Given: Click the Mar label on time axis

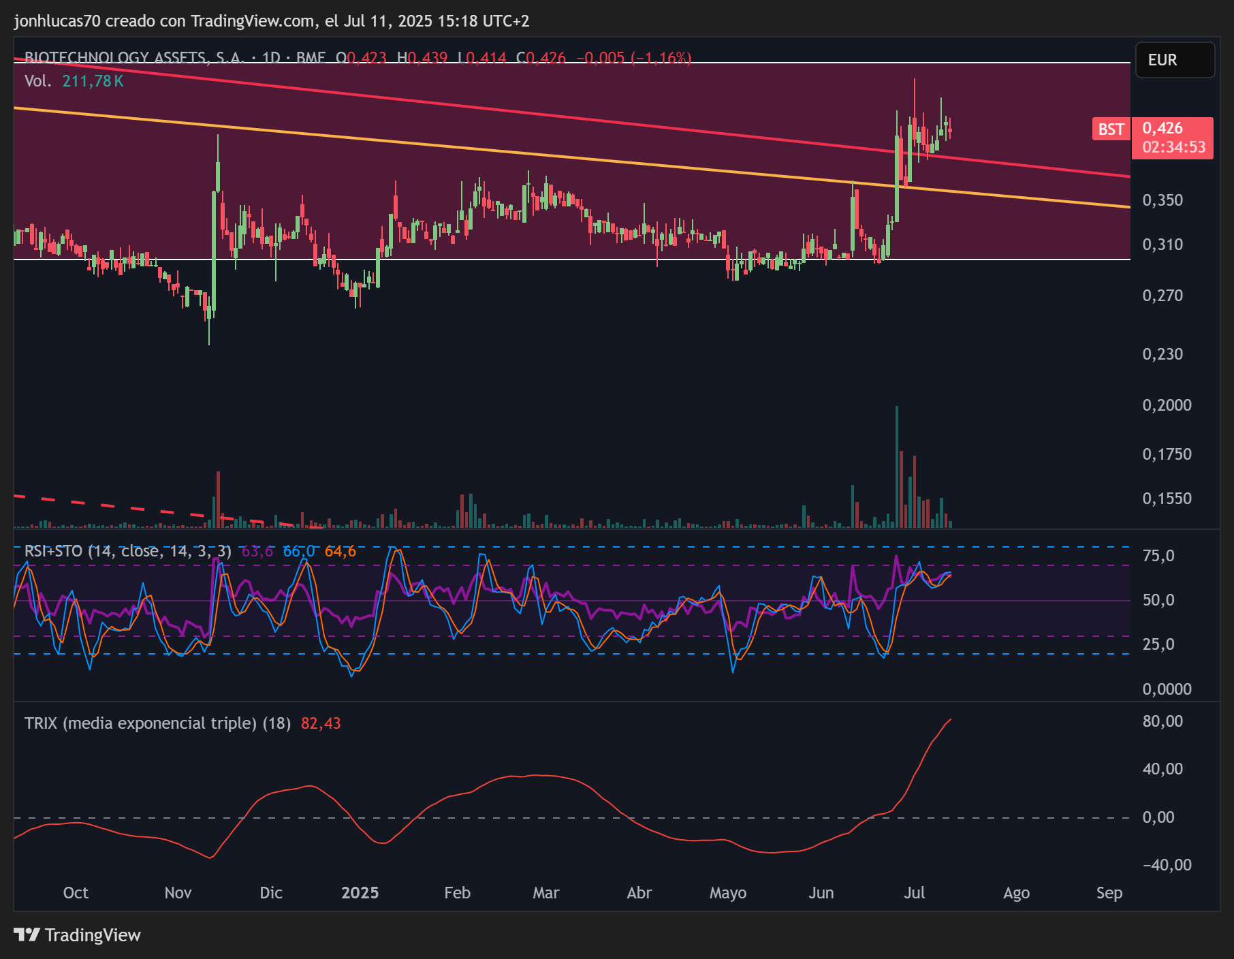Looking at the screenshot, I should click(546, 893).
